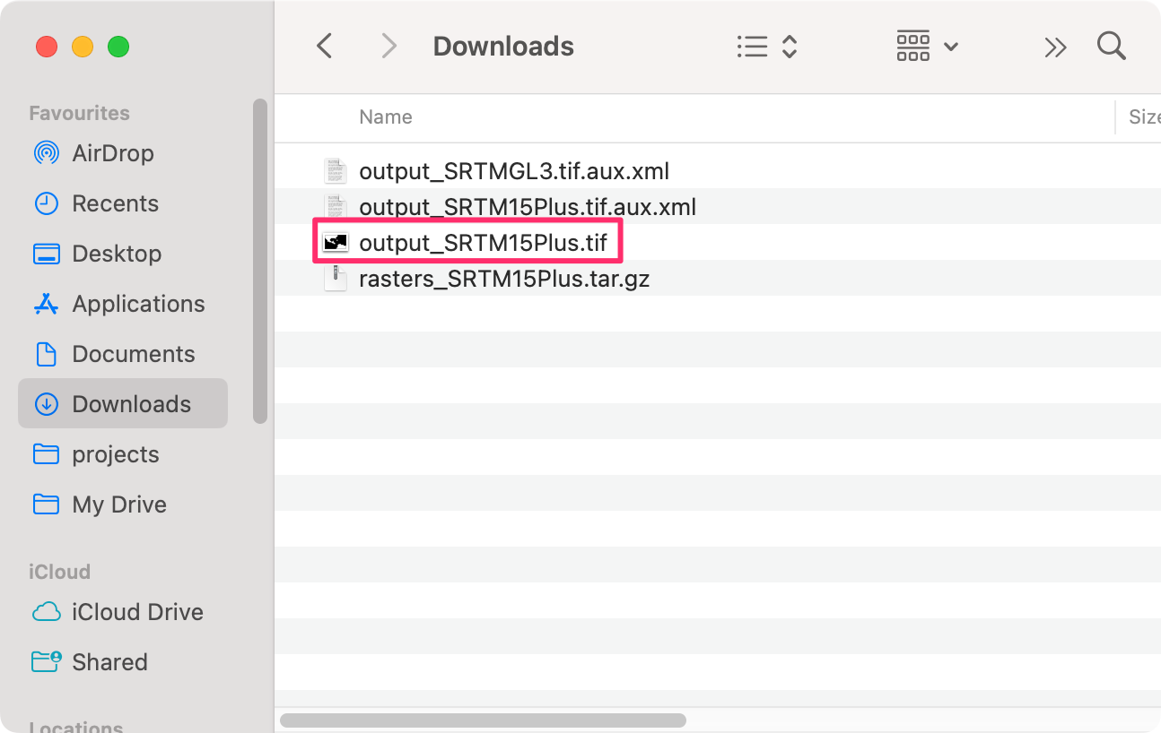Click the horizontal scrollbar at bottom
Image resolution: width=1161 pixels, height=733 pixels.
(x=483, y=720)
